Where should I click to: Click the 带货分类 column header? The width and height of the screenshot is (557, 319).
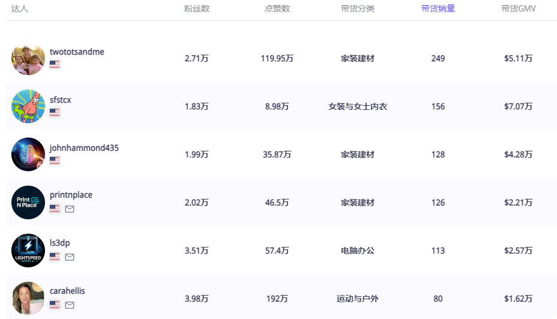(x=357, y=8)
